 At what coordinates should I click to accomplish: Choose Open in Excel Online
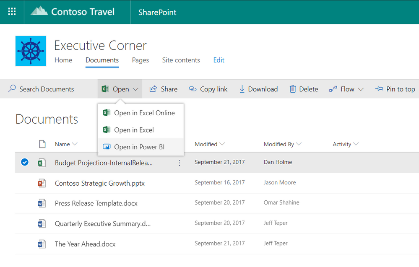point(141,113)
